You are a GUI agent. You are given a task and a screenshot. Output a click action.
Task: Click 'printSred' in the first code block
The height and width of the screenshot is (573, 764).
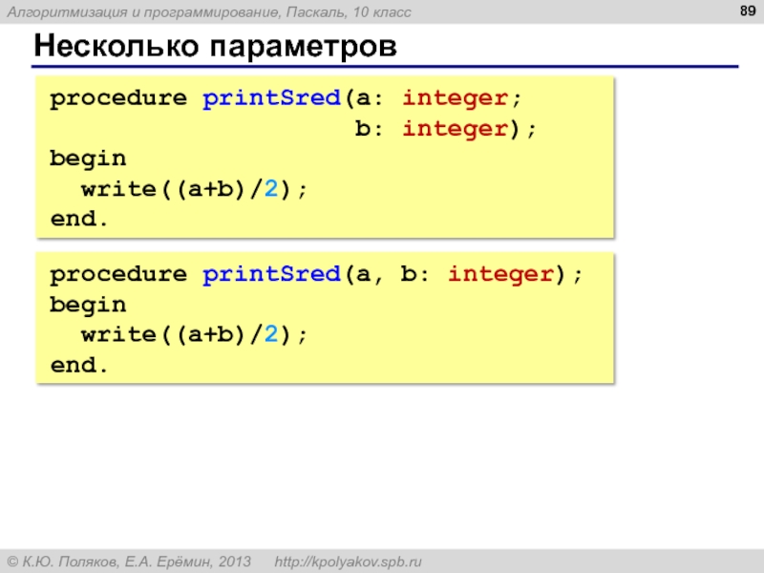[x=271, y=98]
